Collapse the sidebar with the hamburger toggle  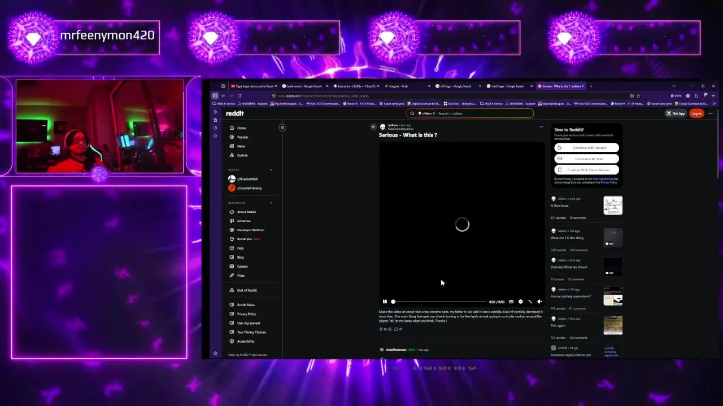282,127
